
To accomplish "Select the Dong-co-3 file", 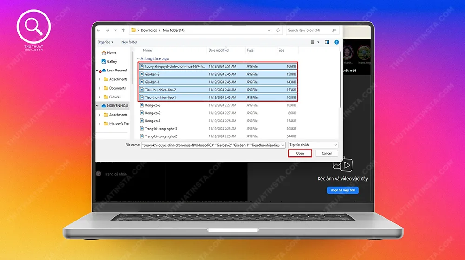I will (218, 105).
